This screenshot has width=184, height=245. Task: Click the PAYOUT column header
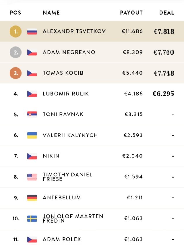click(x=131, y=13)
